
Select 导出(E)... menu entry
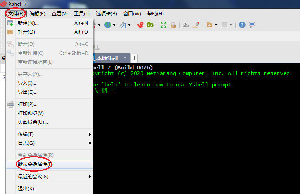[x=50, y=92]
